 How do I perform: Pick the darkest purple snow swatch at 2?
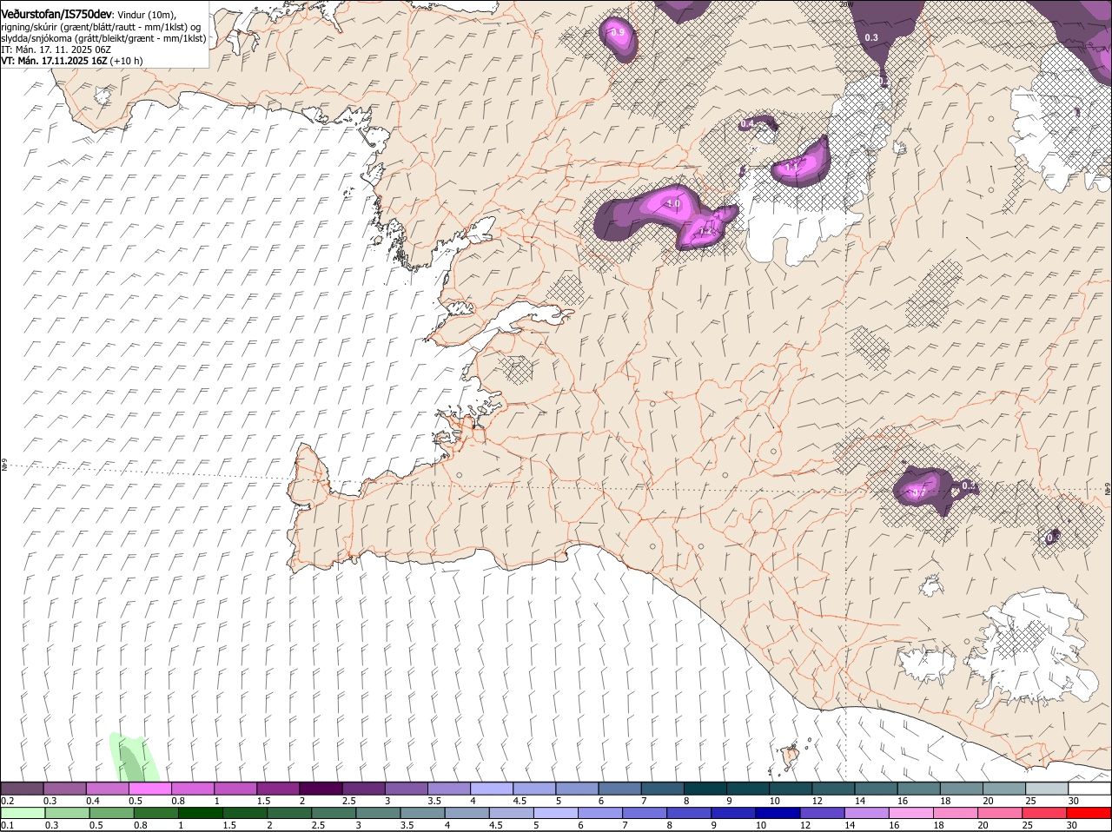coord(321,789)
